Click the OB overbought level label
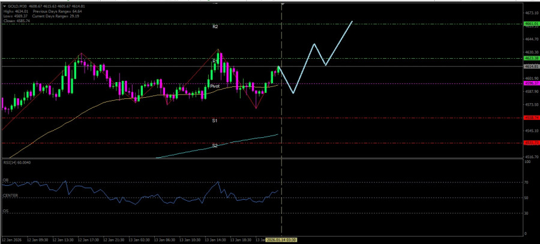The height and width of the screenshot is (244, 540). 6,179
